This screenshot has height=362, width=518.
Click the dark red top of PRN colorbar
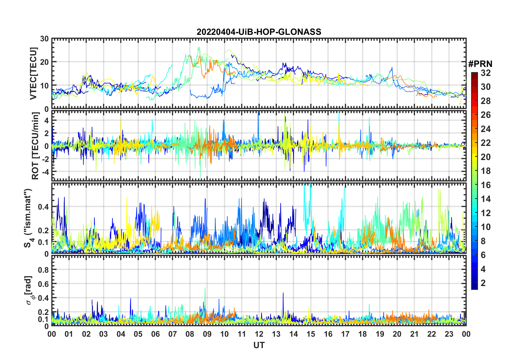pyautogui.click(x=474, y=75)
